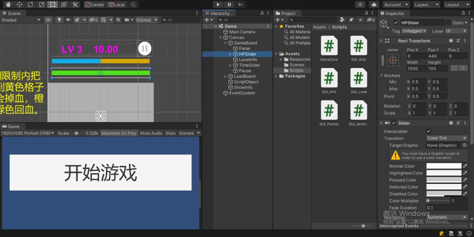474x237 pixels.
Task: Switch to the Inspector tab
Action: tap(394, 13)
